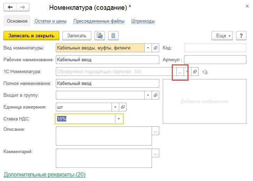Click the Вид номенклатуры value field
Viewport: 253px width, 181px height.
click(100, 48)
